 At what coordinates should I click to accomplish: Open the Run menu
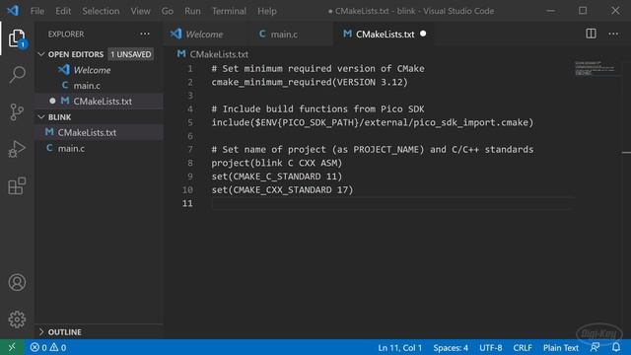[192, 11]
